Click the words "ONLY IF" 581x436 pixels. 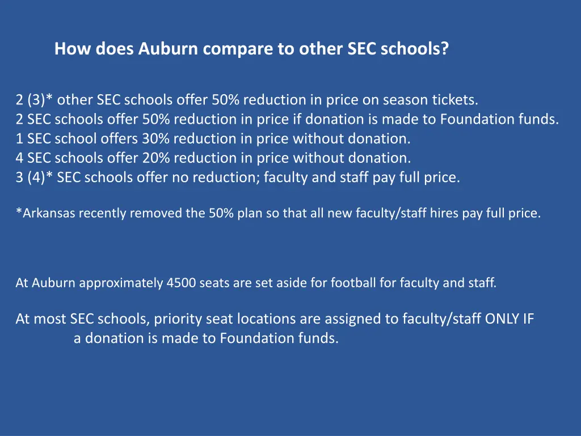(510, 319)
